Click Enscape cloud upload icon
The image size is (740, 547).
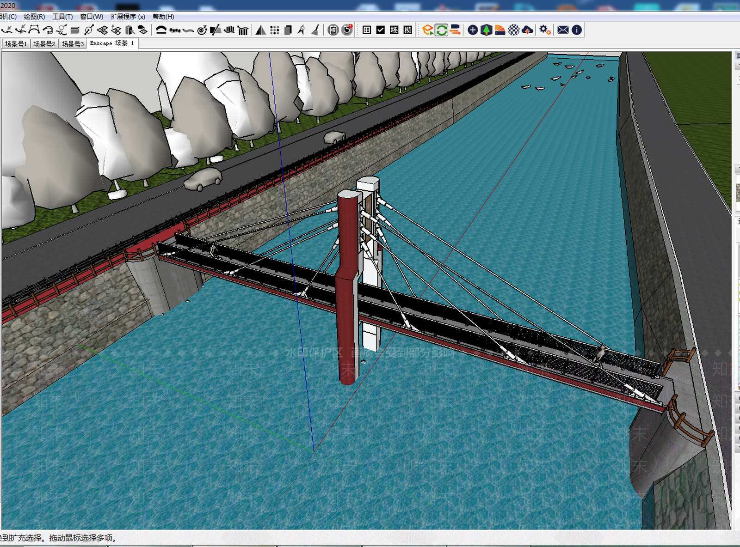pos(527,30)
